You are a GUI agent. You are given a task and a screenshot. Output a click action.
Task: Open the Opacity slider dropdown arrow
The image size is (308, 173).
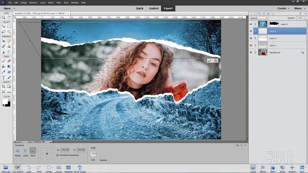pyautogui.click(x=306, y=18)
